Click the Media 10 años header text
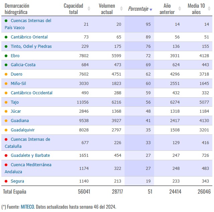 [196, 9]
